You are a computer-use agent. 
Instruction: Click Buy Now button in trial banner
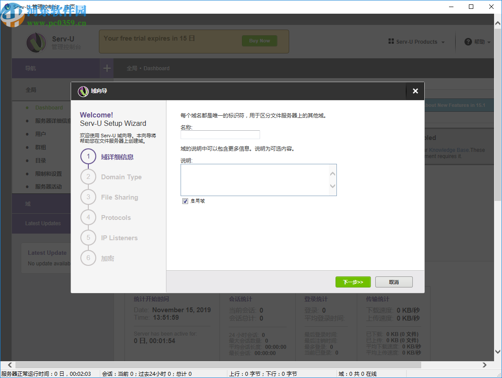tap(260, 41)
